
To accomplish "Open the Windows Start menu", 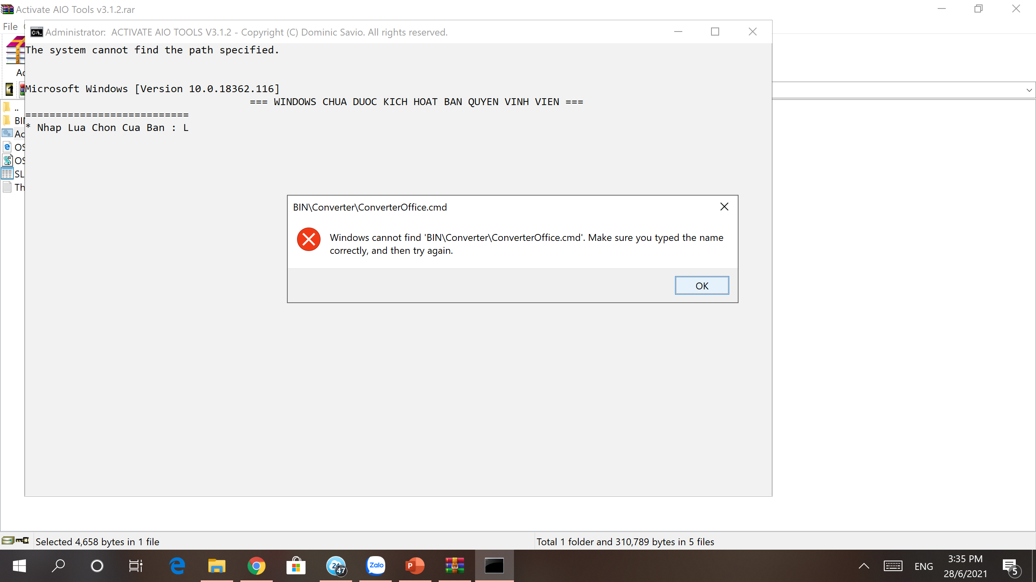I will [19, 566].
